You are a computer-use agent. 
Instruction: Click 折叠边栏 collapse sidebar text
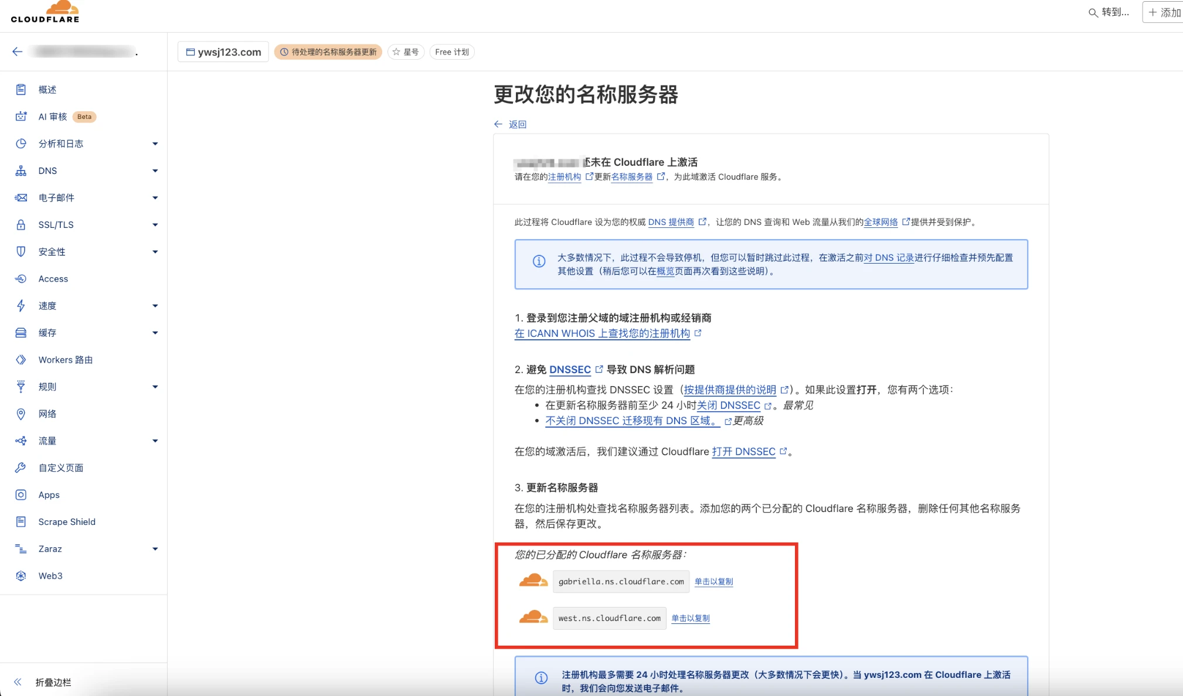pyautogui.click(x=53, y=682)
